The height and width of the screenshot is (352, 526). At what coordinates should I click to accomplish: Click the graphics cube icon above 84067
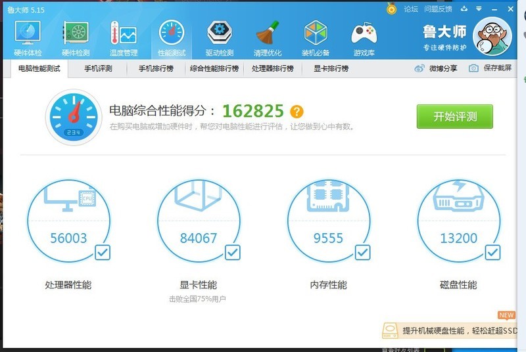[198, 196]
